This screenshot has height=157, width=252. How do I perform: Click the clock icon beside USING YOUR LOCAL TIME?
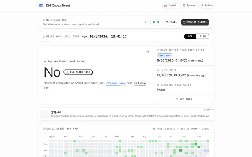(44, 37)
